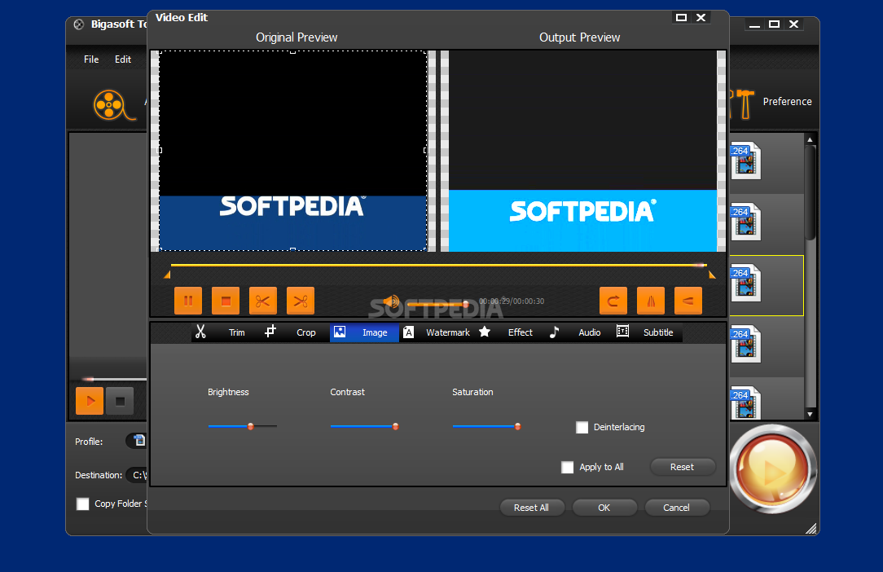Select the fifth .264 file thumbnail
The width and height of the screenshot is (883, 572).
[x=745, y=403]
